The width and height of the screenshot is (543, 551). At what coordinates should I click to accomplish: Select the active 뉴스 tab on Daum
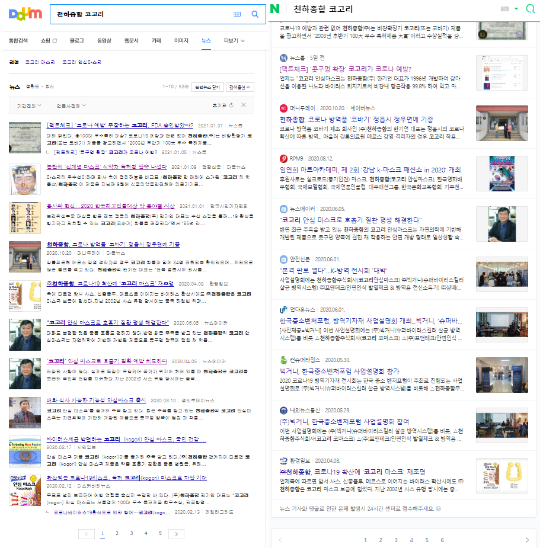point(206,41)
